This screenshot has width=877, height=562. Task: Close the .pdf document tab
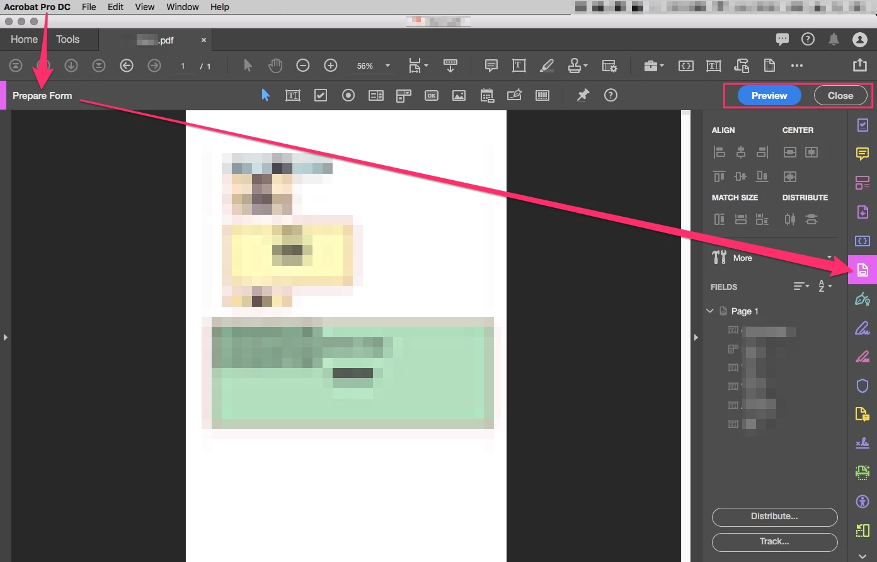coord(203,40)
